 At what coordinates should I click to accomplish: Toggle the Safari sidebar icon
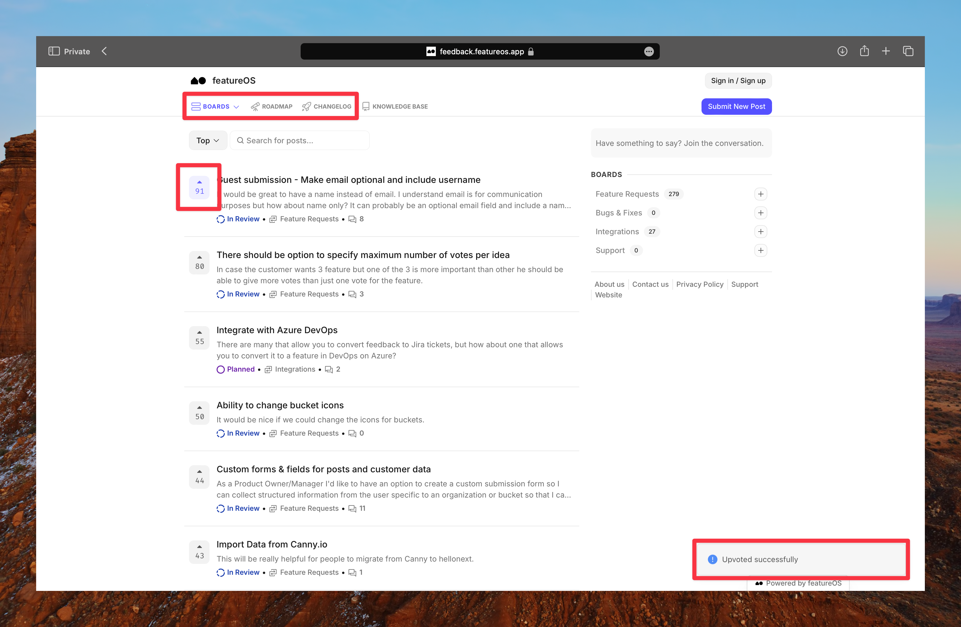tap(54, 51)
